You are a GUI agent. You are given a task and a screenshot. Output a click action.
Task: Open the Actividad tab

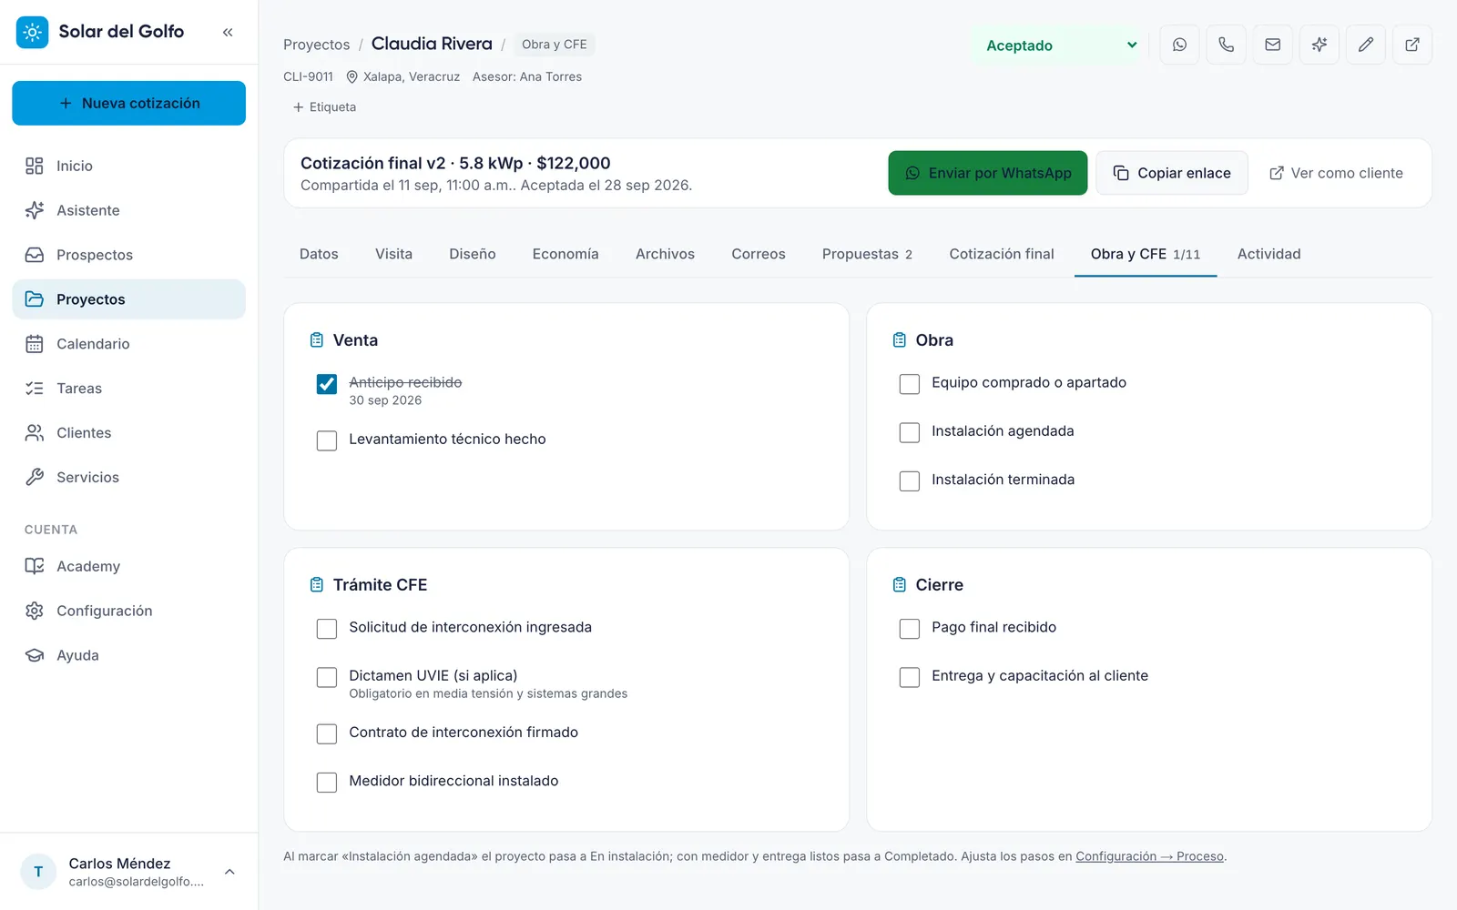coord(1269,254)
